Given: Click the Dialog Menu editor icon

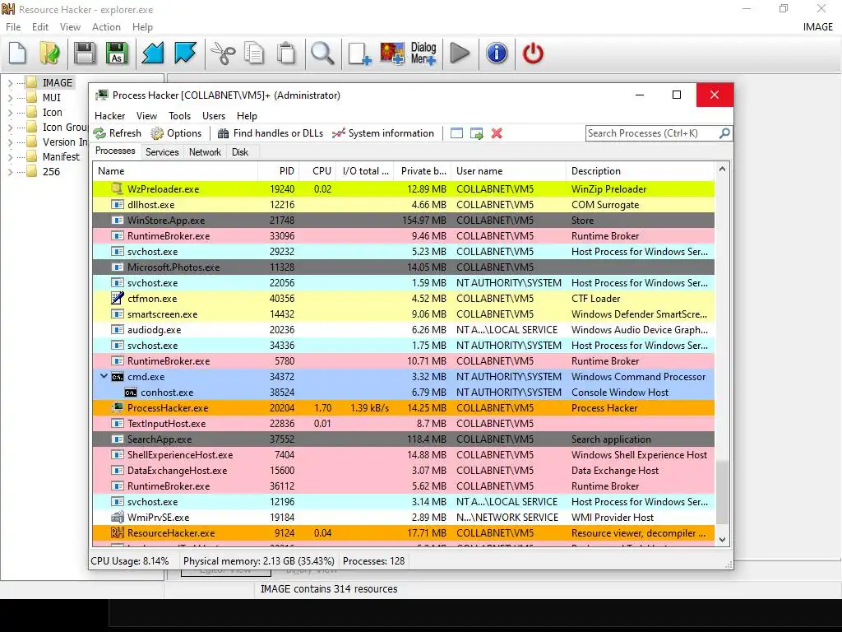Looking at the screenshot, I should click(x=423, y=53).
